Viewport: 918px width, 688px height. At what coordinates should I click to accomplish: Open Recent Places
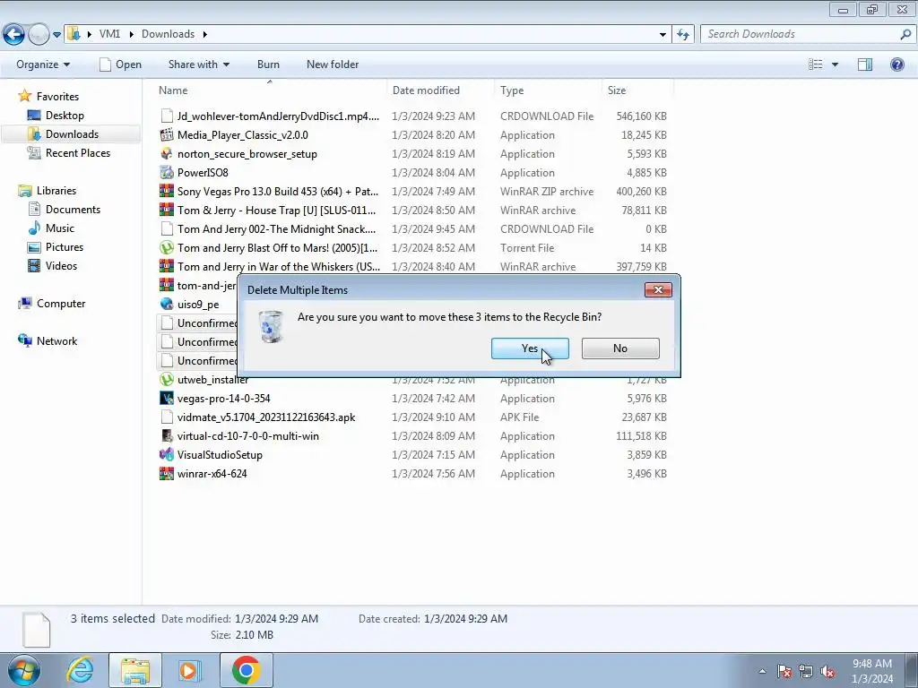coord(77,152)
